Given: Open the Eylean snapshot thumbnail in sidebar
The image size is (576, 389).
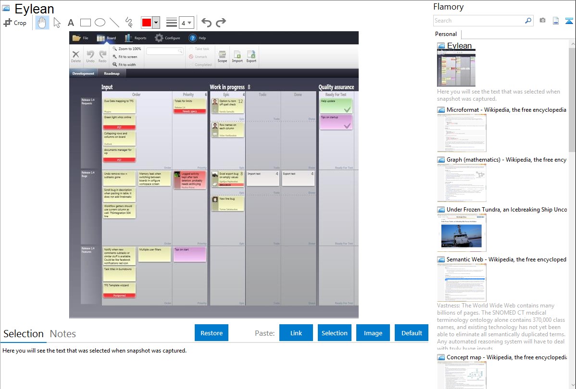Looking at the screenshot, I should tap(456, 69).
